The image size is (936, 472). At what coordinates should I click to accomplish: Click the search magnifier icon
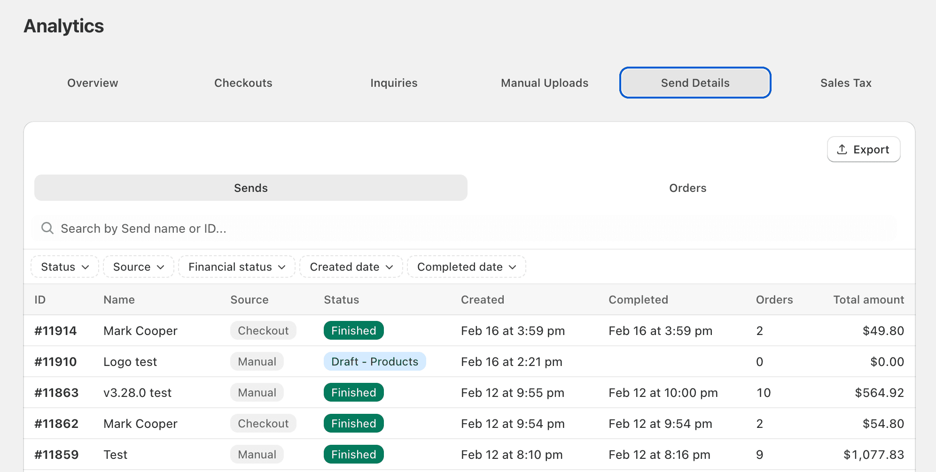click(x=47, y=228)
